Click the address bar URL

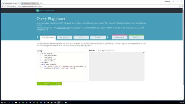click(x=30, y=6)
